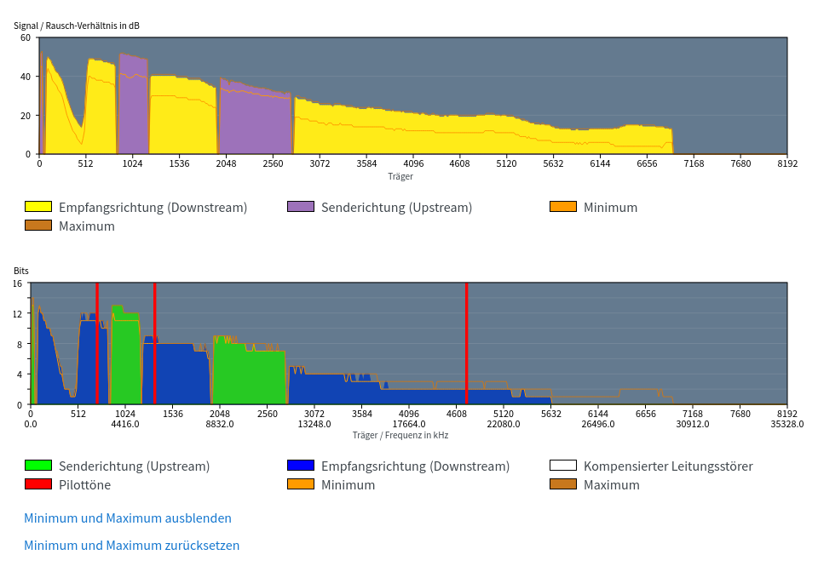
Task: Click the 'Signal / Rausch-Verhältnis in dB' chart title
Action: point(77,26)
